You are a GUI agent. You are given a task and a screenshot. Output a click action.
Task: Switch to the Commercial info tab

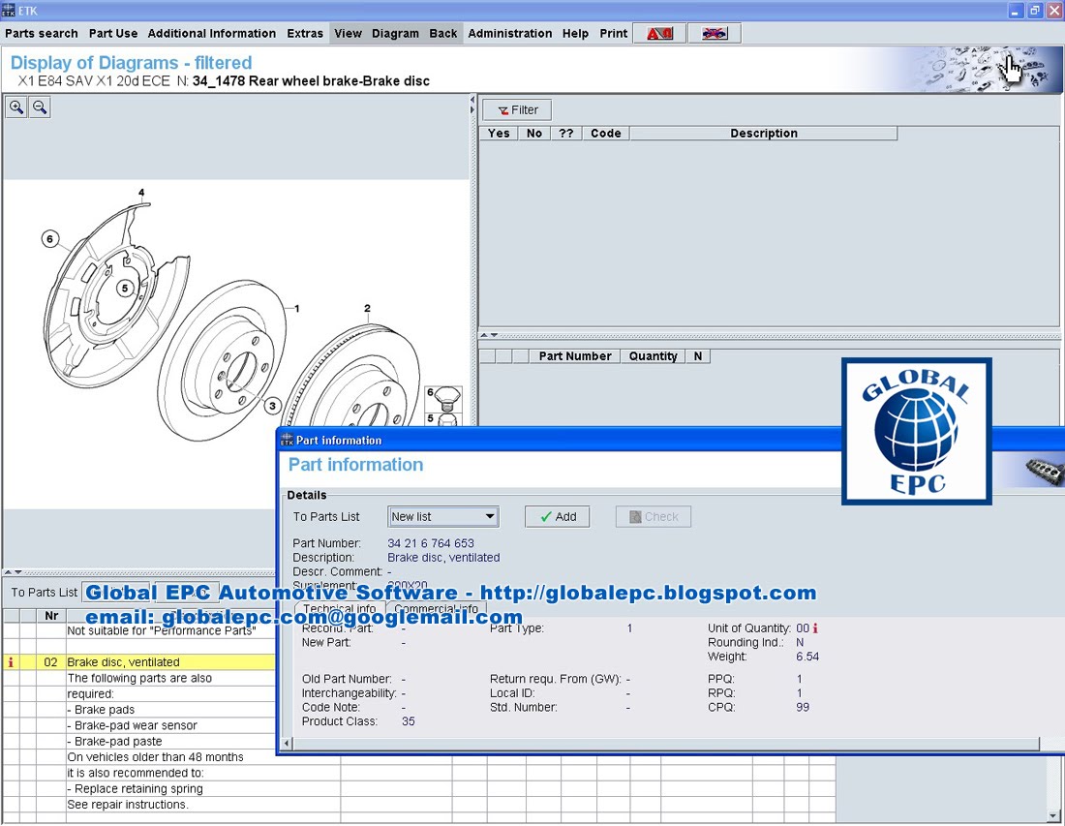pyautogui.click(x=436, y=608)
